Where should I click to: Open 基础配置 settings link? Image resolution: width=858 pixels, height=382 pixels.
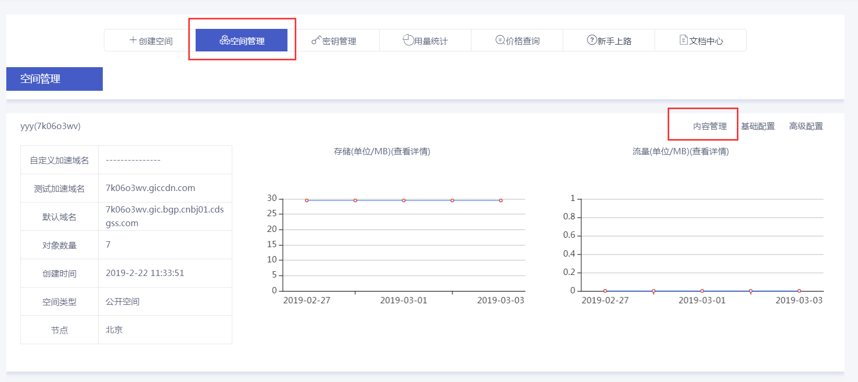(x=758, y=126)
